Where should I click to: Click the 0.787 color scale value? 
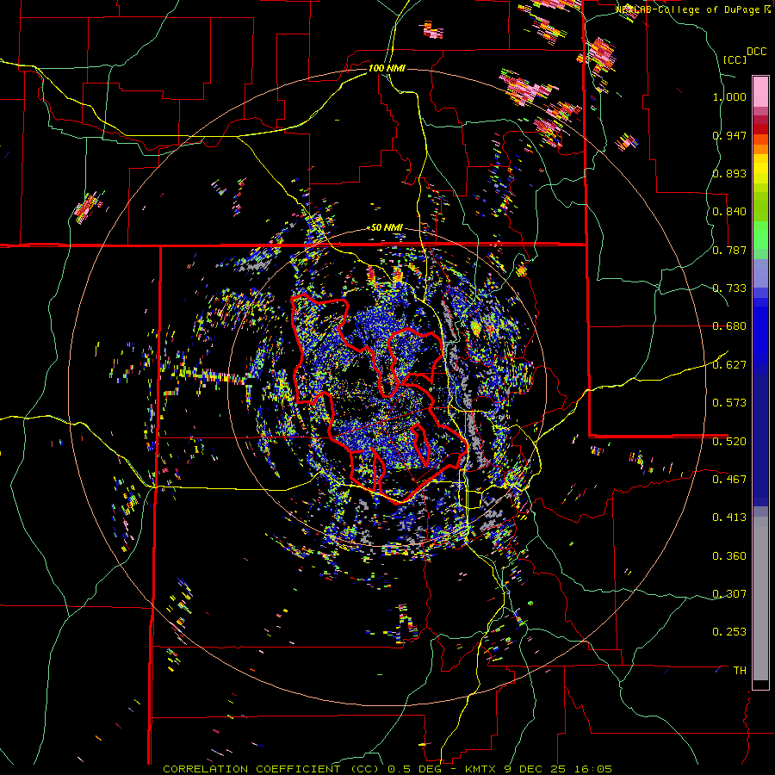[x=729, y=250]
